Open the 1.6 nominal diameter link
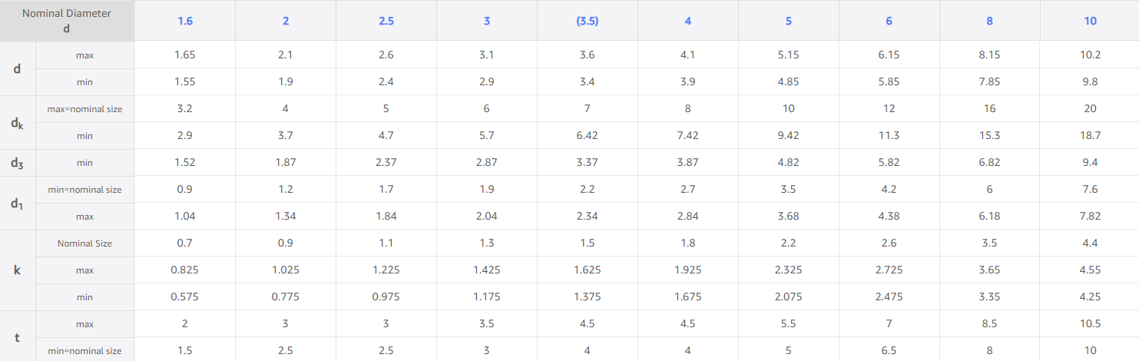Image resolution: width=1139 pixels, height=361 pixels. [x=185, y=21]
